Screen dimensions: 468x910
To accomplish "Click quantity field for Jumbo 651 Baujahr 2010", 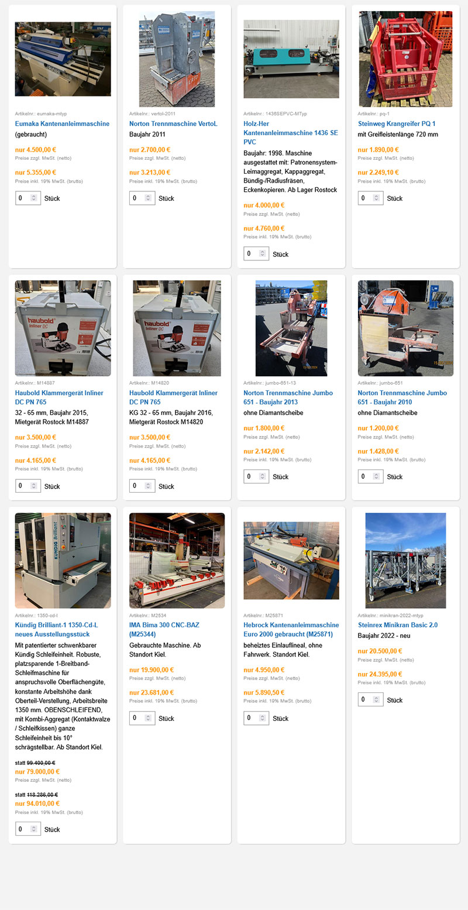I will tap(370, 476).
